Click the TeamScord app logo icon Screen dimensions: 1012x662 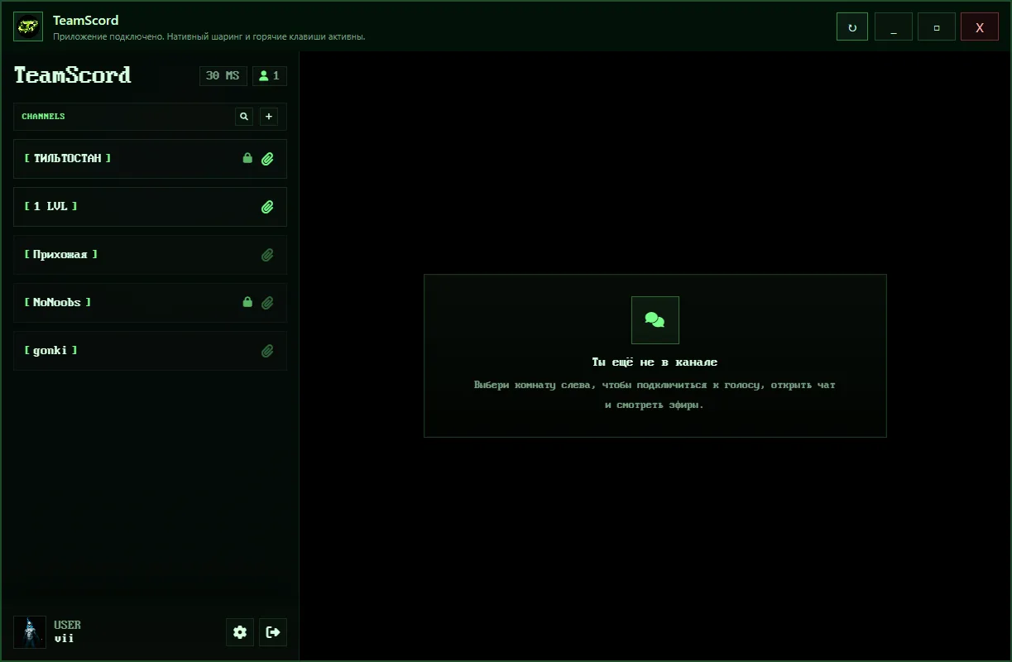[x=28, y=26]
